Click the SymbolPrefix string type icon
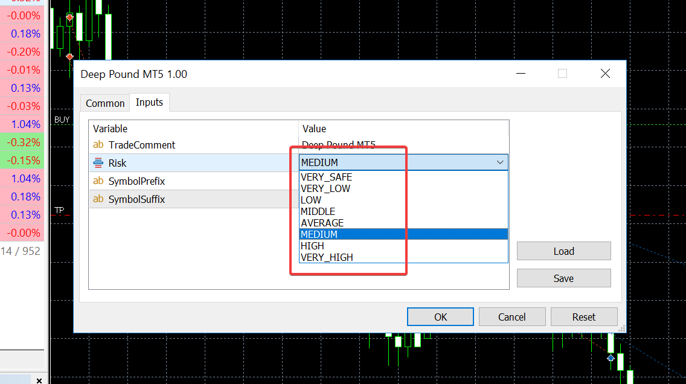This screenshot has height=384, width=686. (98, 181)
